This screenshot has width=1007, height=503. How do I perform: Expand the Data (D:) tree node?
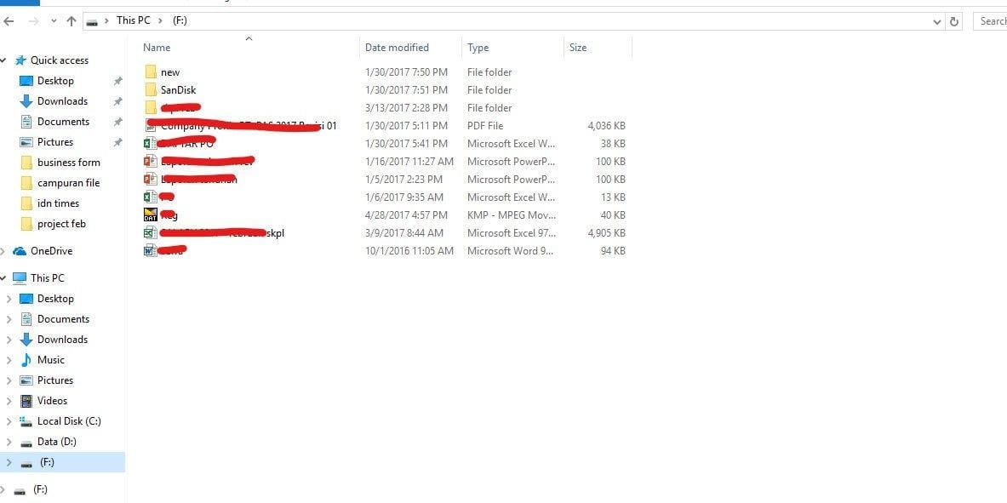tap(9, 442)
